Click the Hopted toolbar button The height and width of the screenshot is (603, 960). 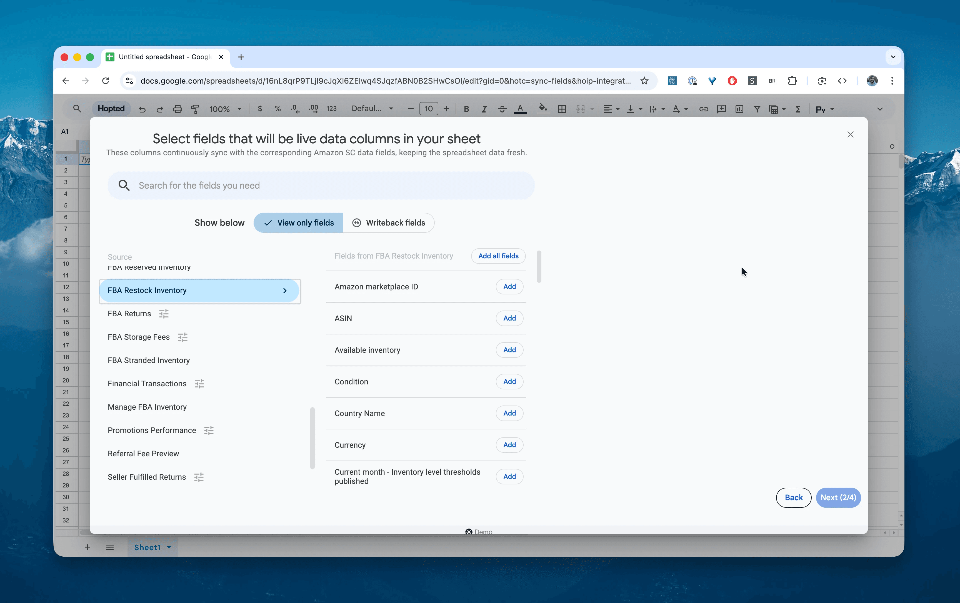[x=111, y=109]
